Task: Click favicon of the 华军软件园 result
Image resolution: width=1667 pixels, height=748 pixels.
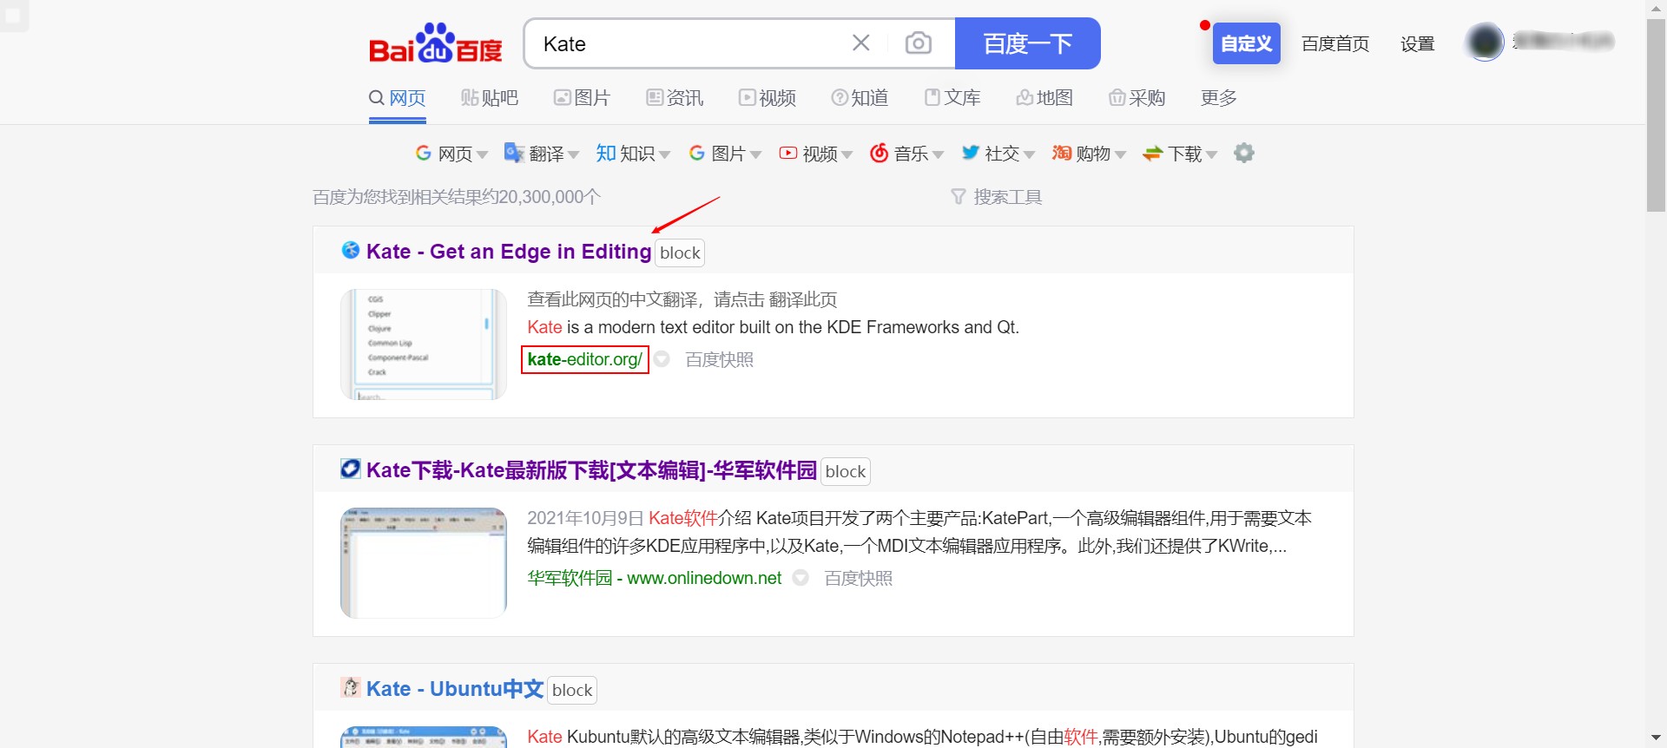Action: click(351, 469)
